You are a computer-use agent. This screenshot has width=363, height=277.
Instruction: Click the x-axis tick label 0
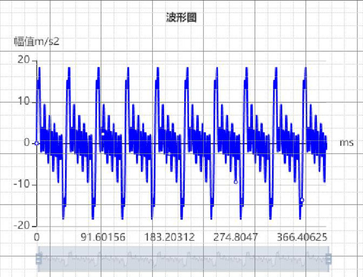(x=37, y=238)
